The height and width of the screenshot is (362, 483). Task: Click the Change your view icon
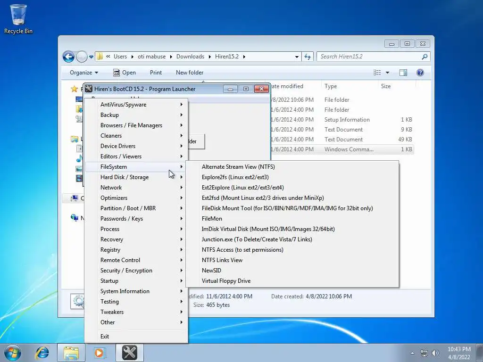(377, 73)
